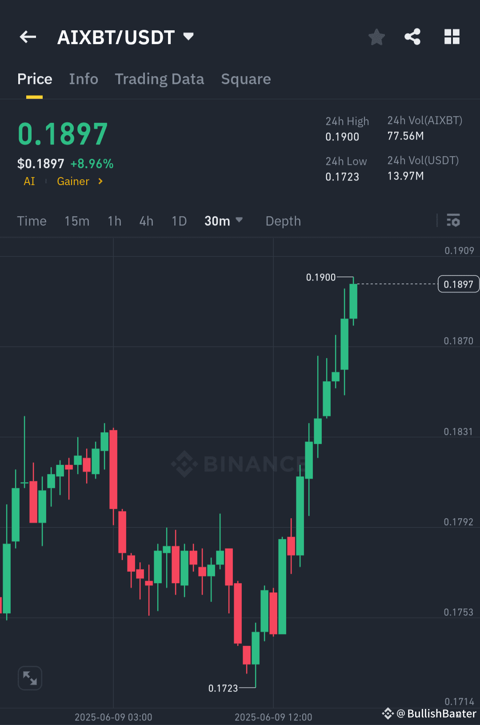Expand the Gainer tag chevron
The image size is (480, 725).
(x=100, y=181)
